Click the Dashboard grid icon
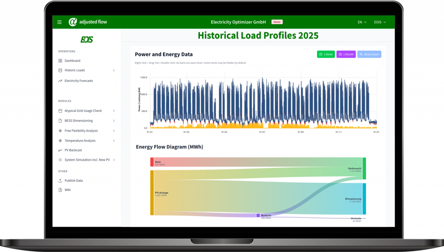444x252 pixels. click(x=60, y=61)
